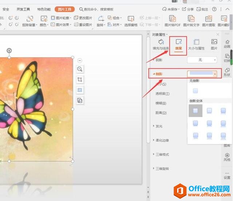
Task: Click the Comments (批注) icon
Action: click(x=202, y=9)
